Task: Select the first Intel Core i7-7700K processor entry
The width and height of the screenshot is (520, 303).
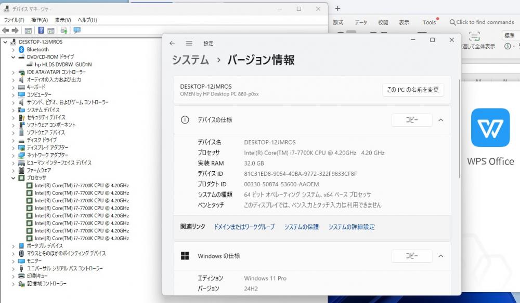Action: coord(82,186)
